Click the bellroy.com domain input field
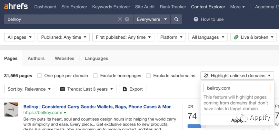 pyautogui.click(x=237, y=88)
